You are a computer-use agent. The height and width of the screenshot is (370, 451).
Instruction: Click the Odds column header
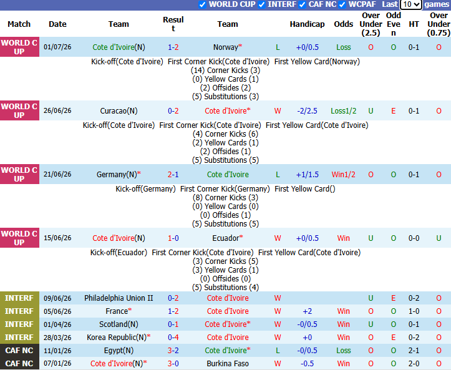pos(344,24)
